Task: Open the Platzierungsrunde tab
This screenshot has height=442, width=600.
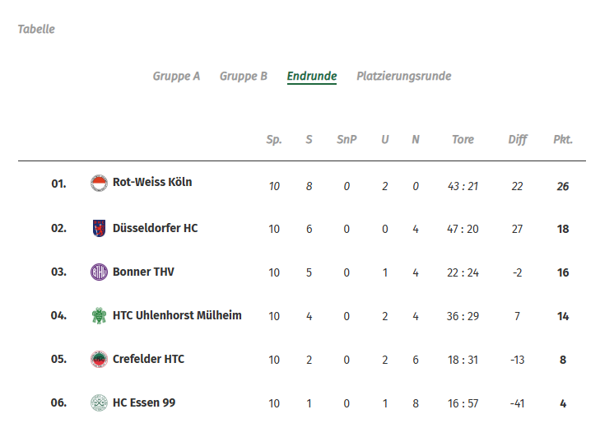Action: point(403,77)
